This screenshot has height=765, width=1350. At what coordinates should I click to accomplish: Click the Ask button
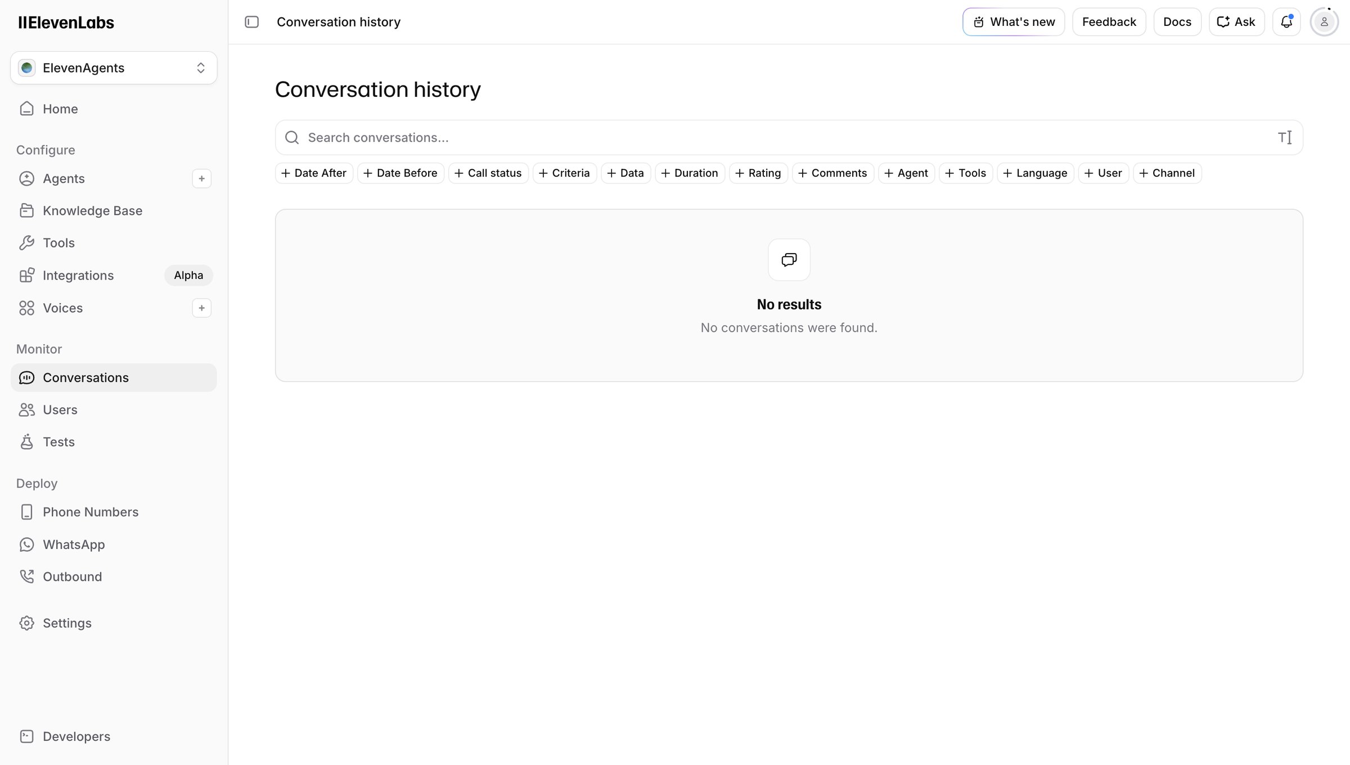pos(1237,22)
